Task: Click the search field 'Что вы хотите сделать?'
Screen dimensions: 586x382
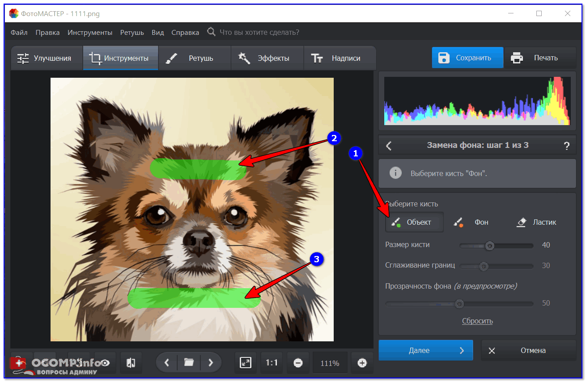Action: pyautogui.click(x=259, y=33)
